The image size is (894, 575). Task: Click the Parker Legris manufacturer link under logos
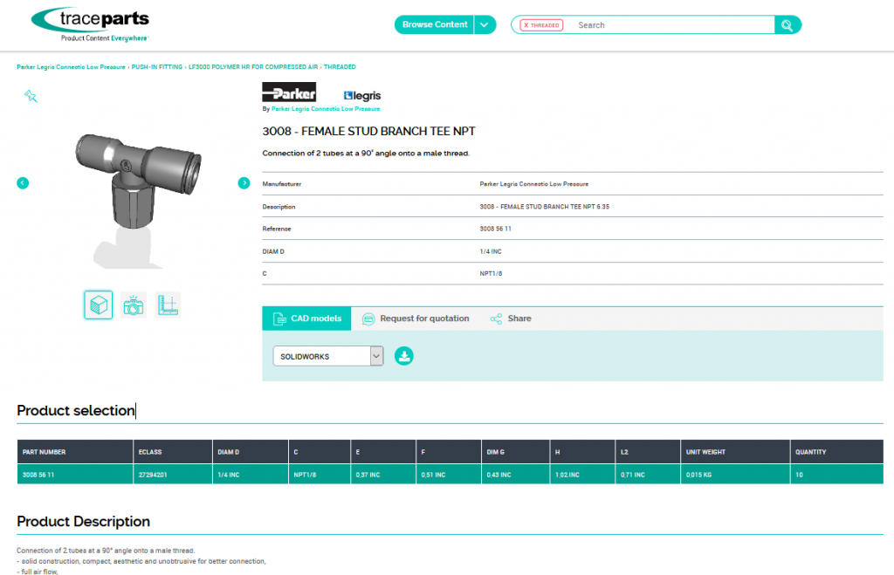click(x=326, y=109)
